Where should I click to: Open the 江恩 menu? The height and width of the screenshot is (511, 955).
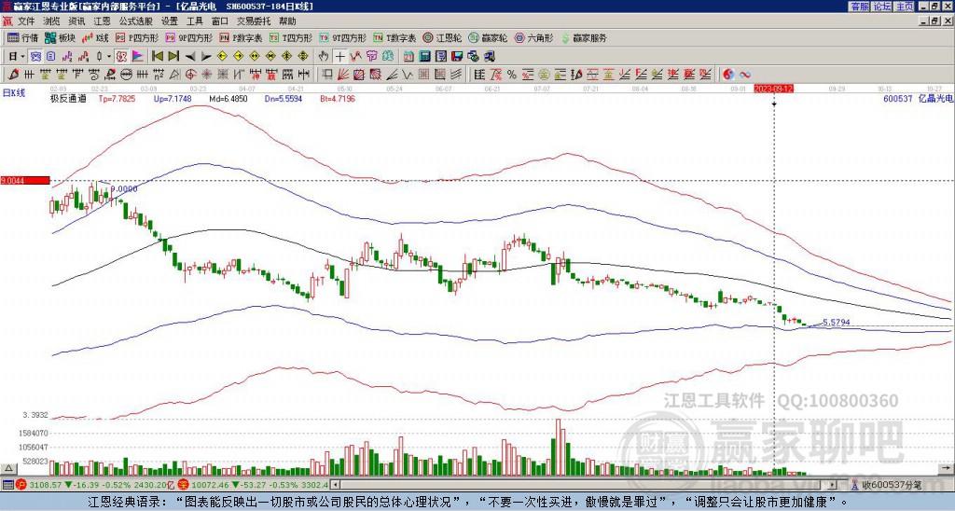point(102,21)
